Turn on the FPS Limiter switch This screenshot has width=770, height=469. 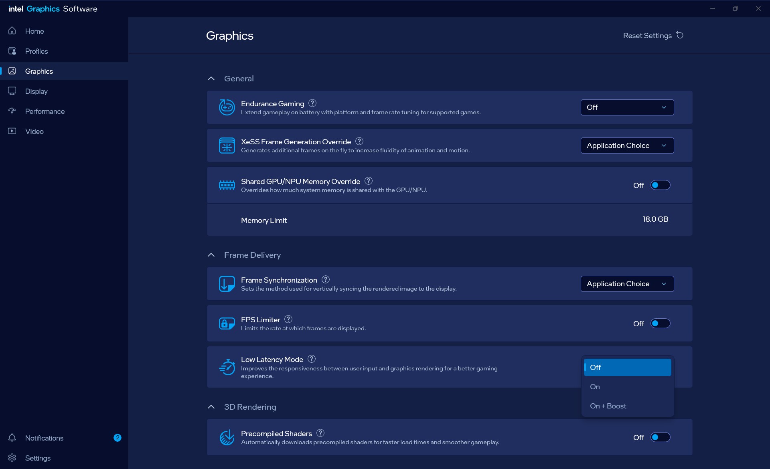point(660,323)
